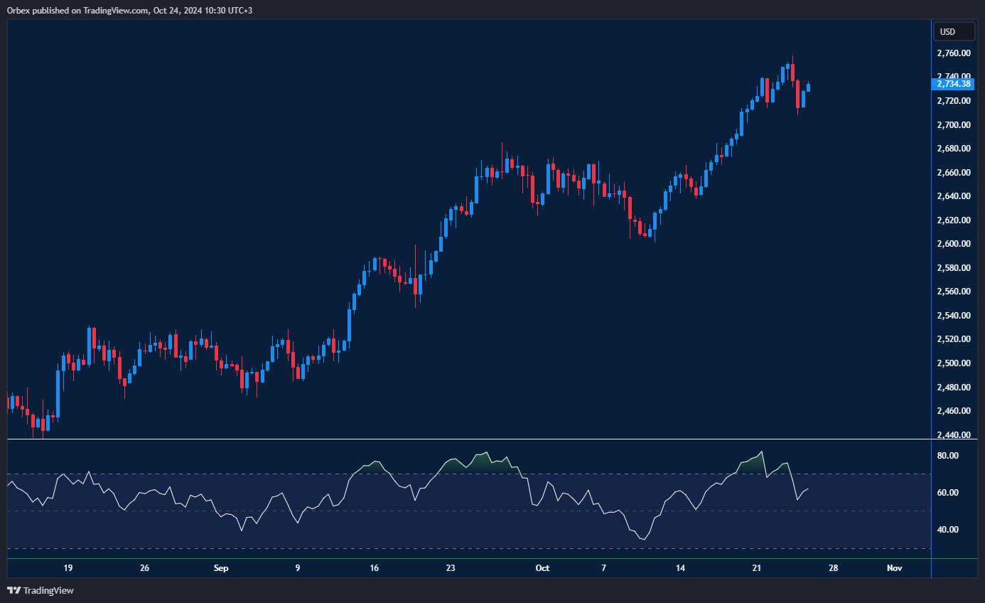The image size is (985, 603).
Task: Click the RSI 40.00 scale label
Action: pyautogui.click(x=949, y=529)
